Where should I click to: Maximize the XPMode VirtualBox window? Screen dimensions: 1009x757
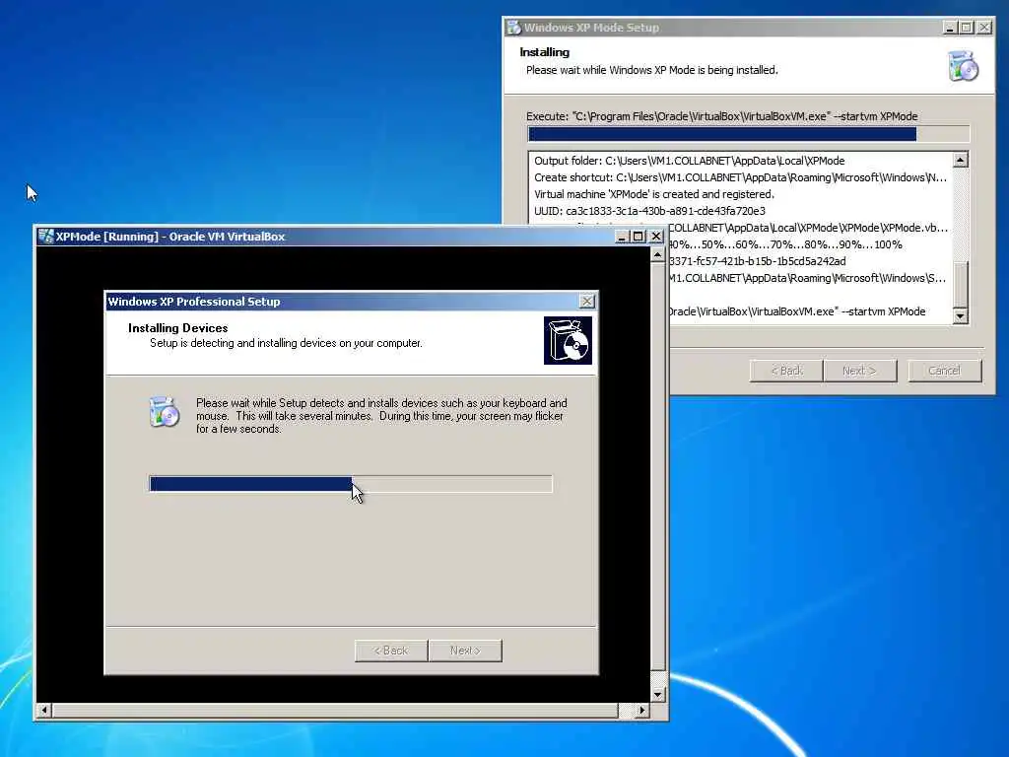(x=638, y=237)
